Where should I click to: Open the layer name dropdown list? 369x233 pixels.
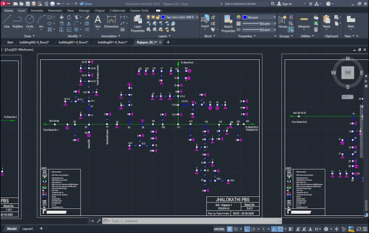coord(197,17)
